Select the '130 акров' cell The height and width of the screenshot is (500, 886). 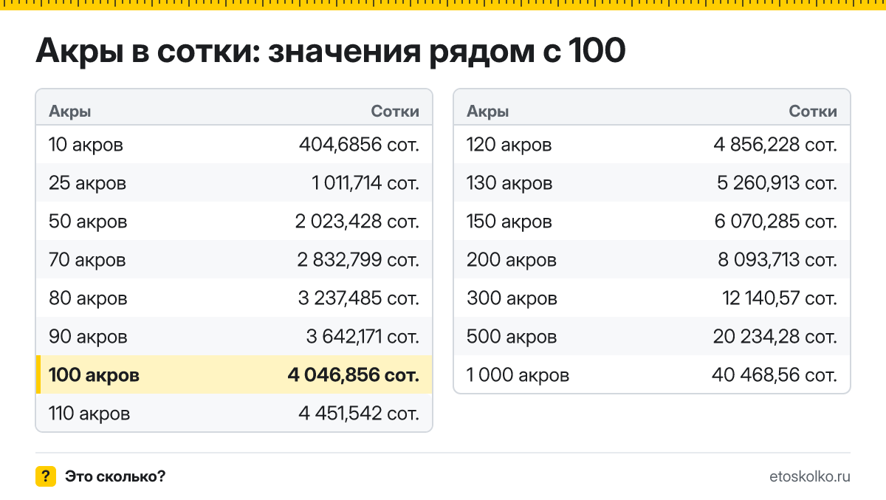click(509, 182)
